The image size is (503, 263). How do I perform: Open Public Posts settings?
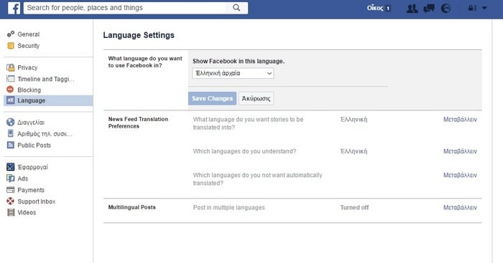click(34, 145)
